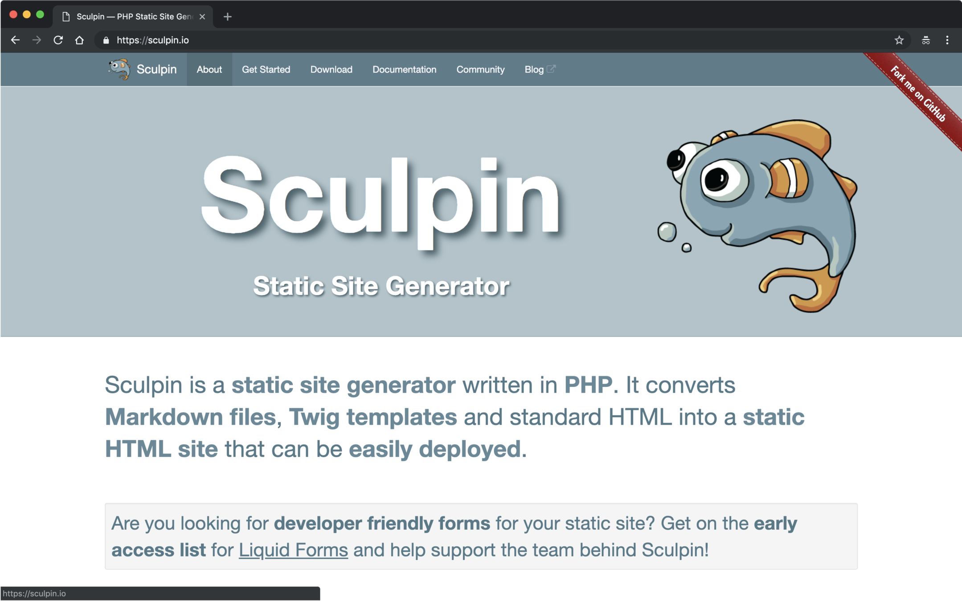The height and width of the screenshot is (601, 962).
Task: Open the Documentation nav link
Action: (404, 69)
